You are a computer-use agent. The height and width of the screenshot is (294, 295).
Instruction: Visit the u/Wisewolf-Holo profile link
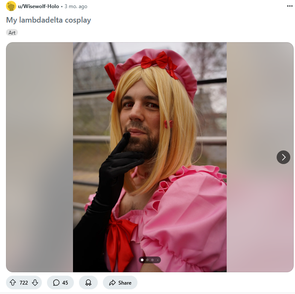38,6
